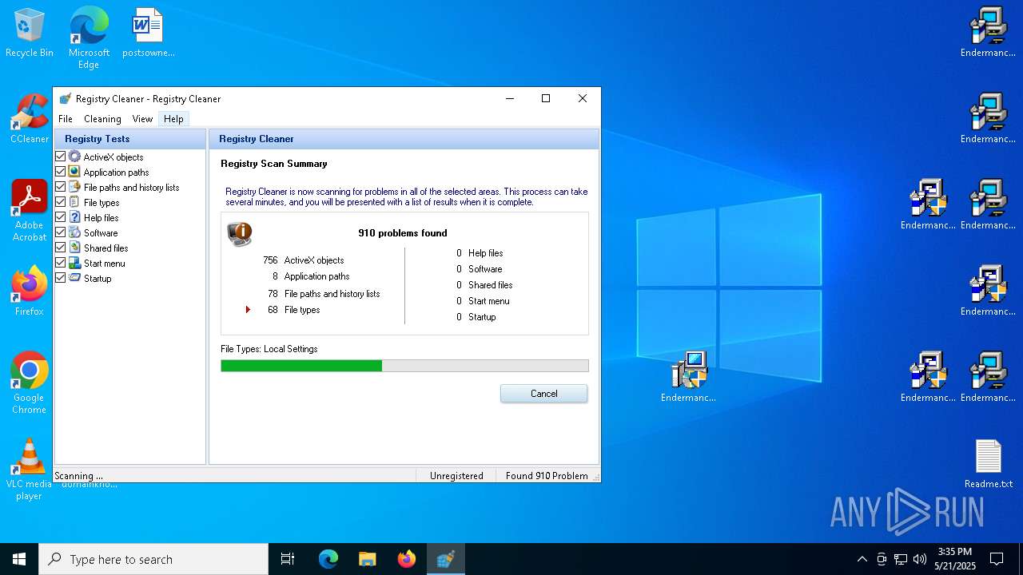Click the Registry Cleaner taskbar button
The image size is (1023, 575).
(x=446, y=559)
